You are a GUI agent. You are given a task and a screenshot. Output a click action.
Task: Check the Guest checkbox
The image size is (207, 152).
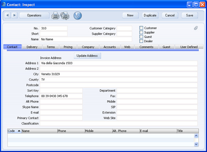pos(141,37)
